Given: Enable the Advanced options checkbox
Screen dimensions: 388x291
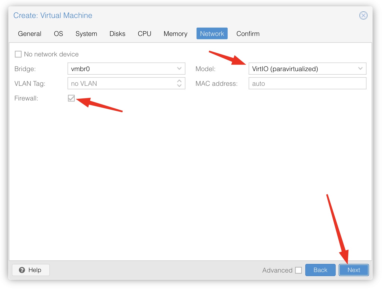Looking at the screenshot, I should [298, 270].
